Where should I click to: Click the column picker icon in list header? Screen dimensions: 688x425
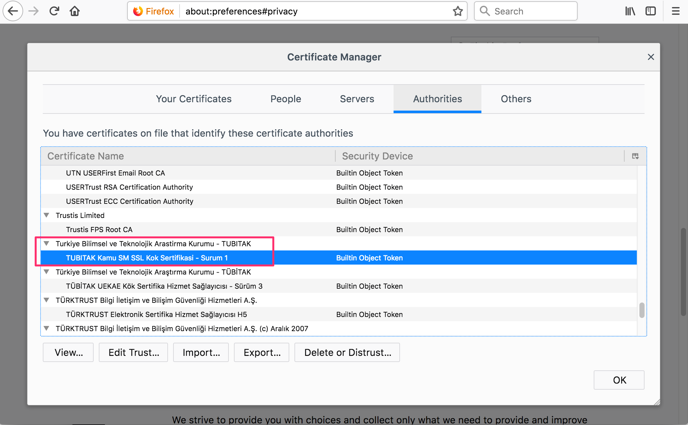pos(635,156)
